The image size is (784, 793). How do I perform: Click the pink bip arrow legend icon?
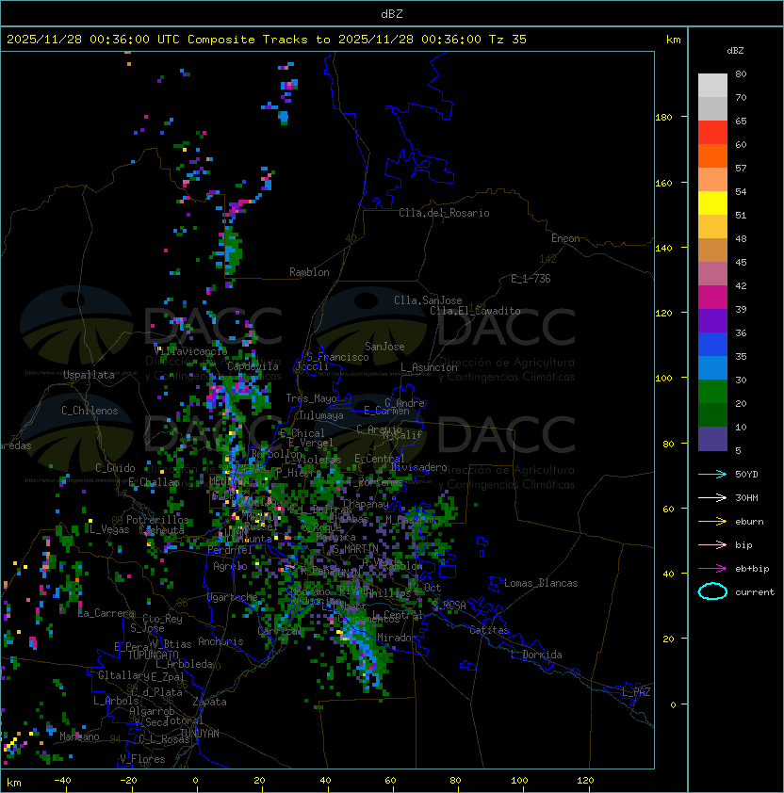(712, 545)
